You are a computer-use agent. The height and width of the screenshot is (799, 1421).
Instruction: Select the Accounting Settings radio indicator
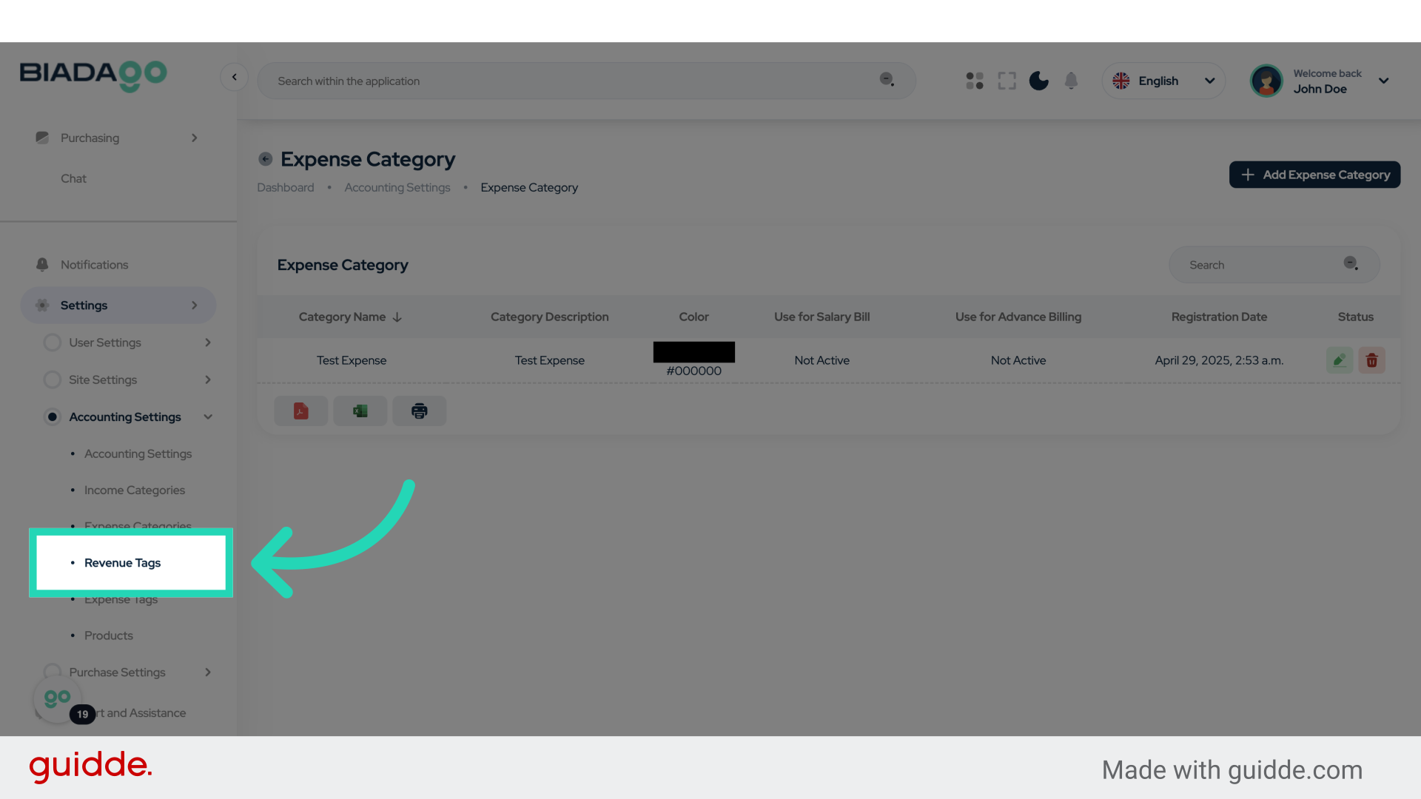pos(53,417)
